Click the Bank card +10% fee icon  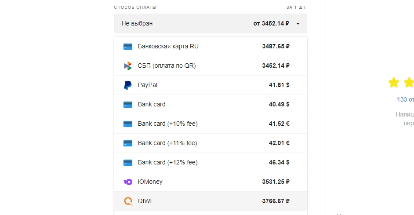tap(128, 124)
